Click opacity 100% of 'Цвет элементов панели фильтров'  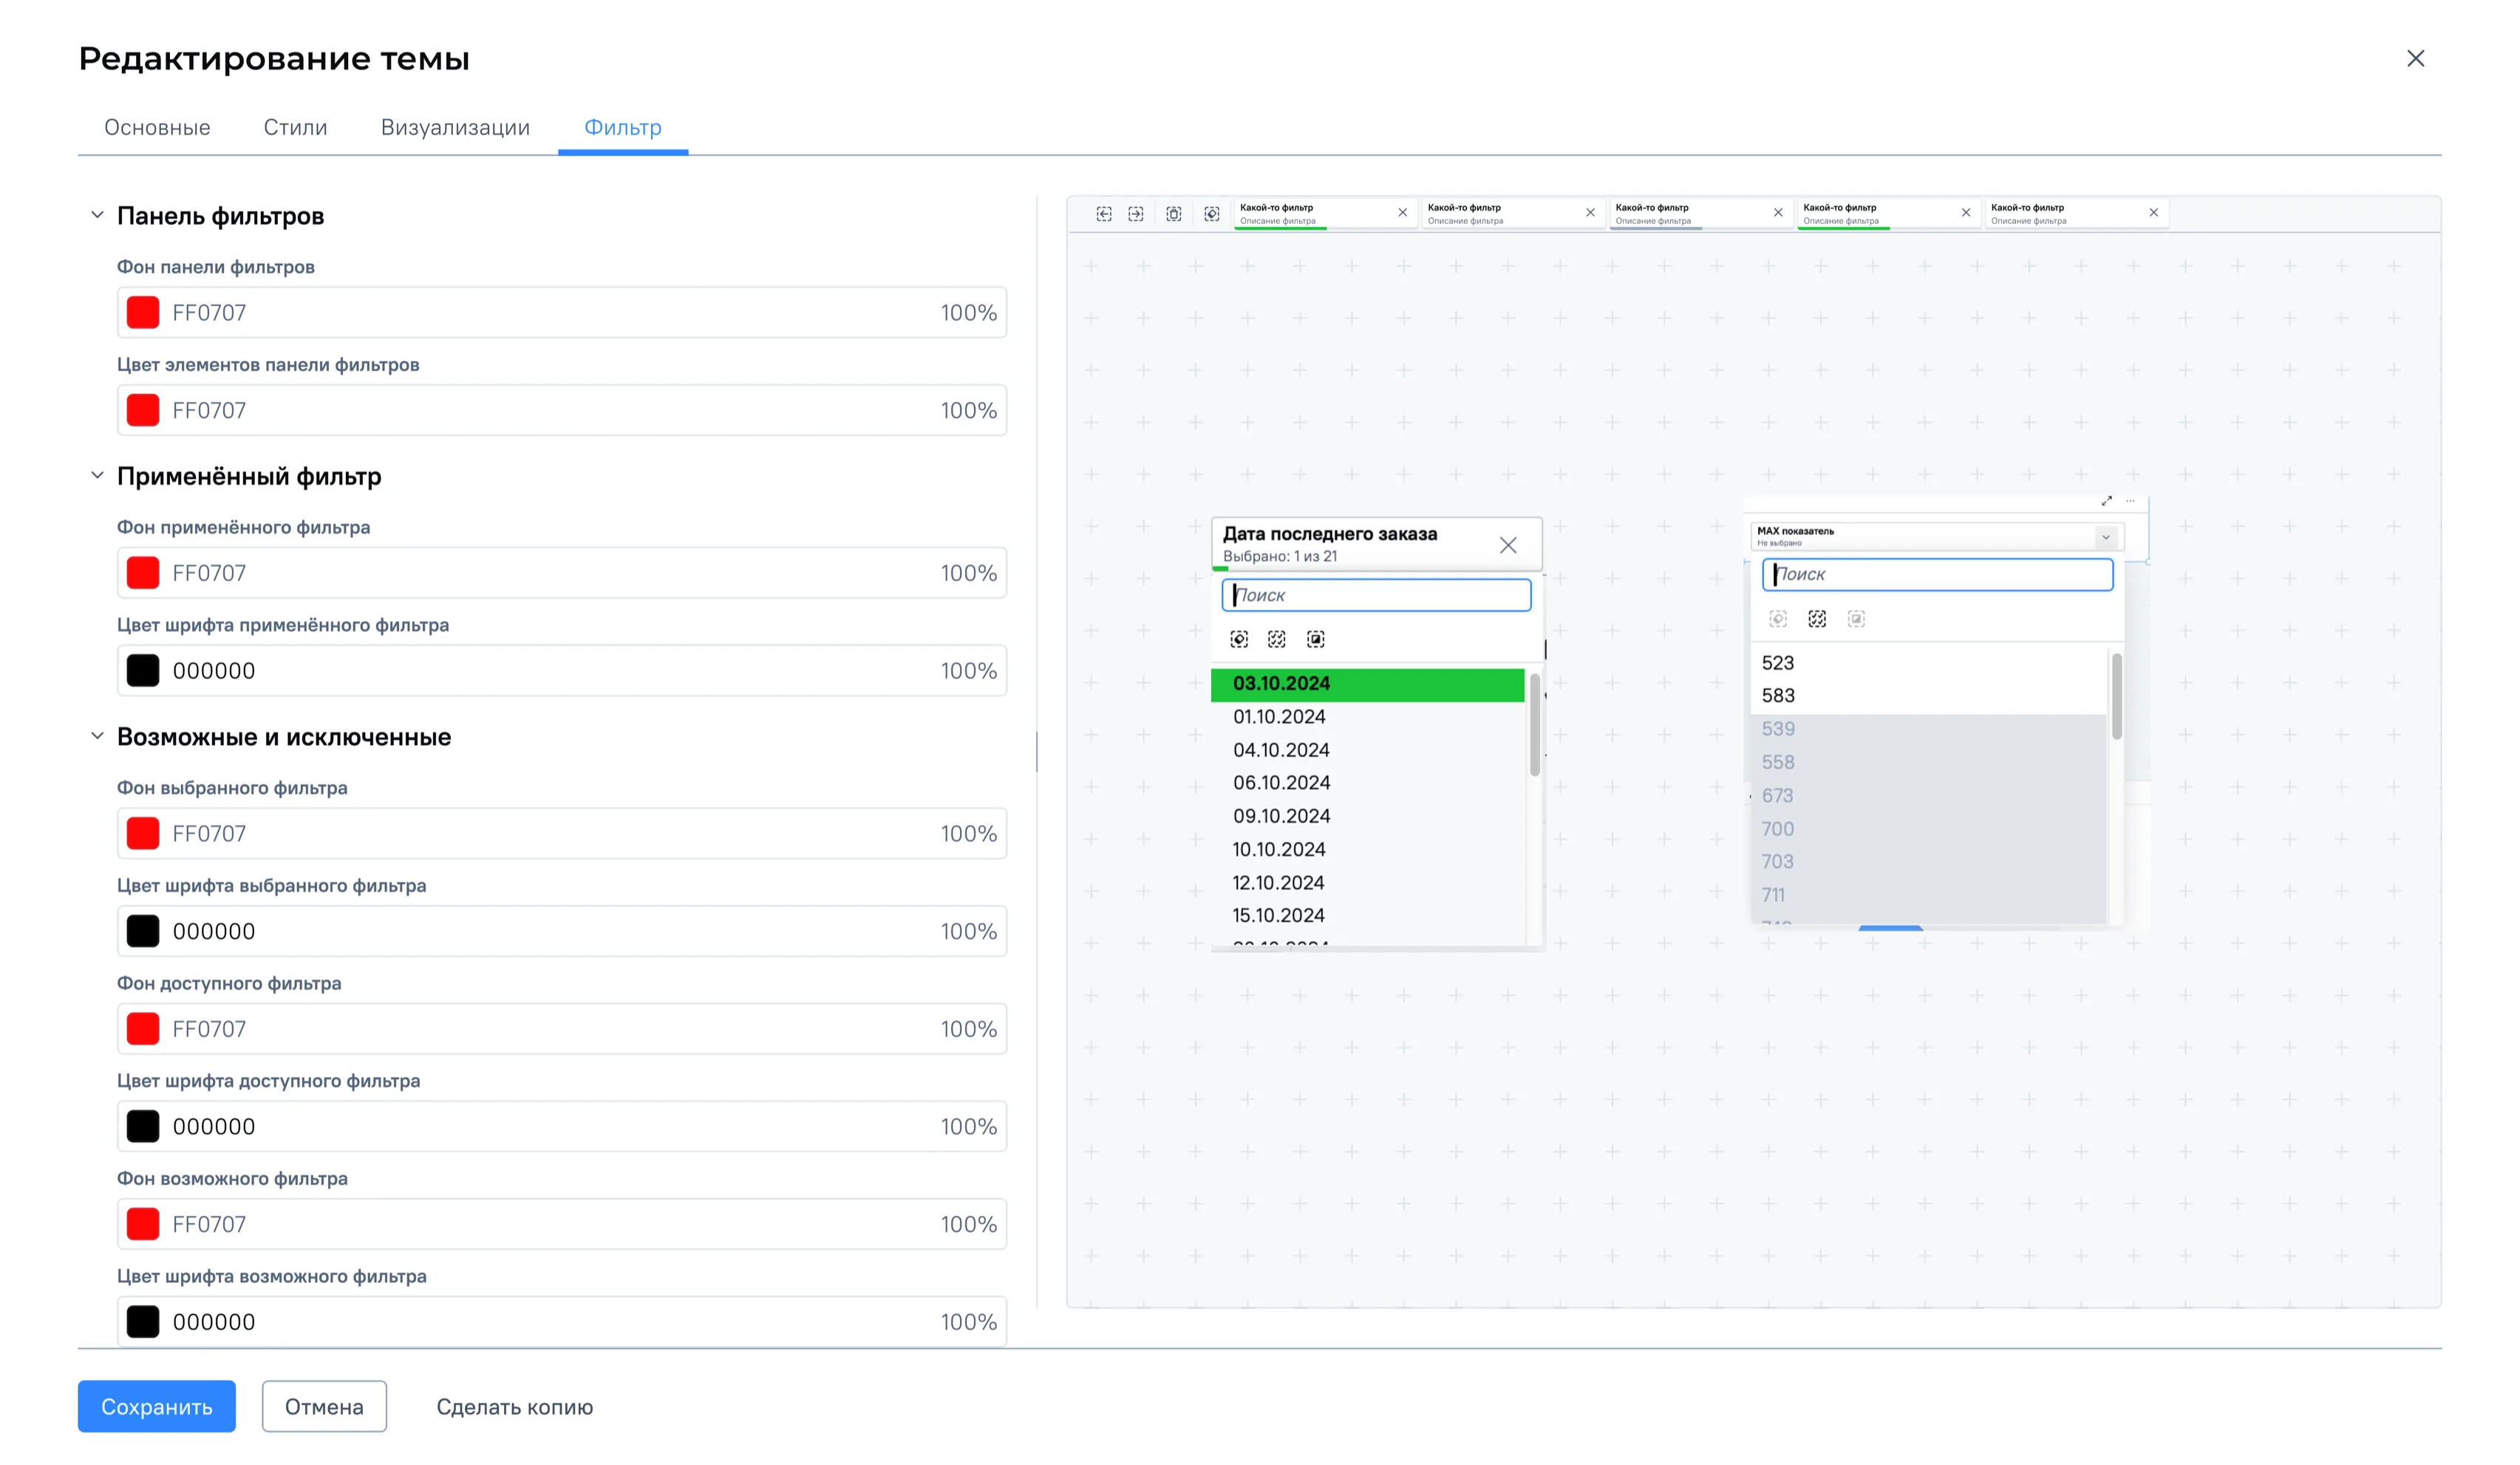tap(968, 410)
